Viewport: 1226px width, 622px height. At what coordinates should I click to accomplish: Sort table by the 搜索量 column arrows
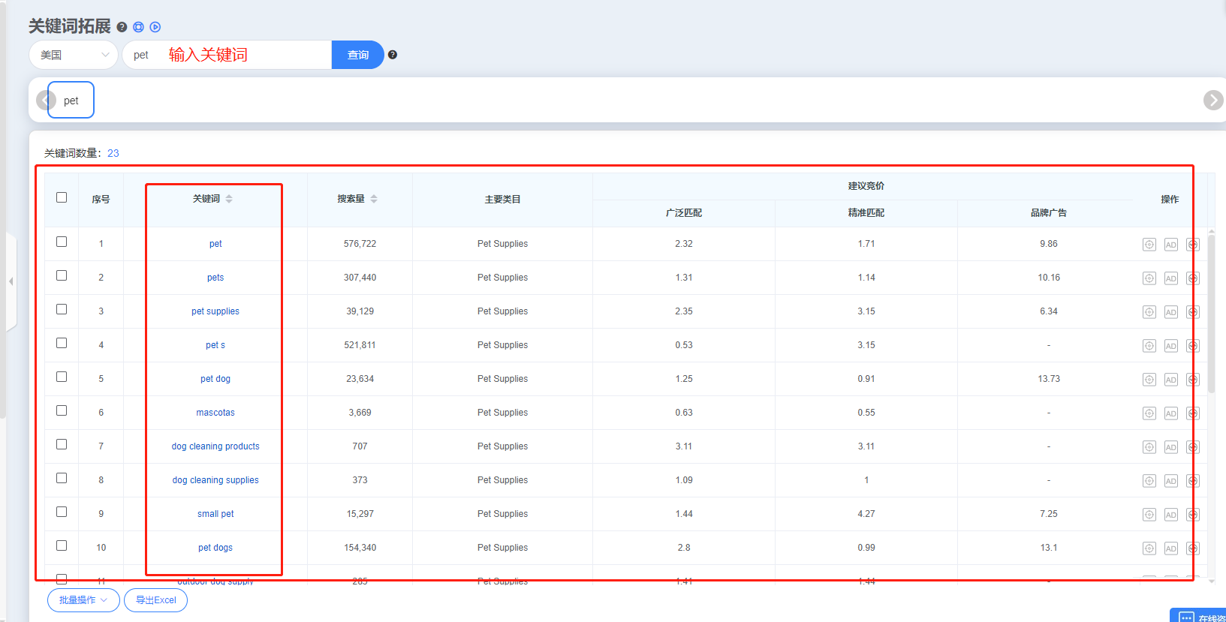374,199
